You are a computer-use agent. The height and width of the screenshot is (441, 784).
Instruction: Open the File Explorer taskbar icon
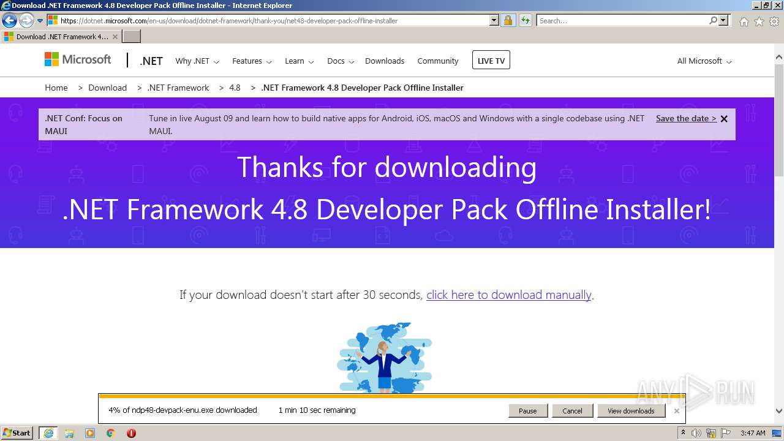(69, 433)
